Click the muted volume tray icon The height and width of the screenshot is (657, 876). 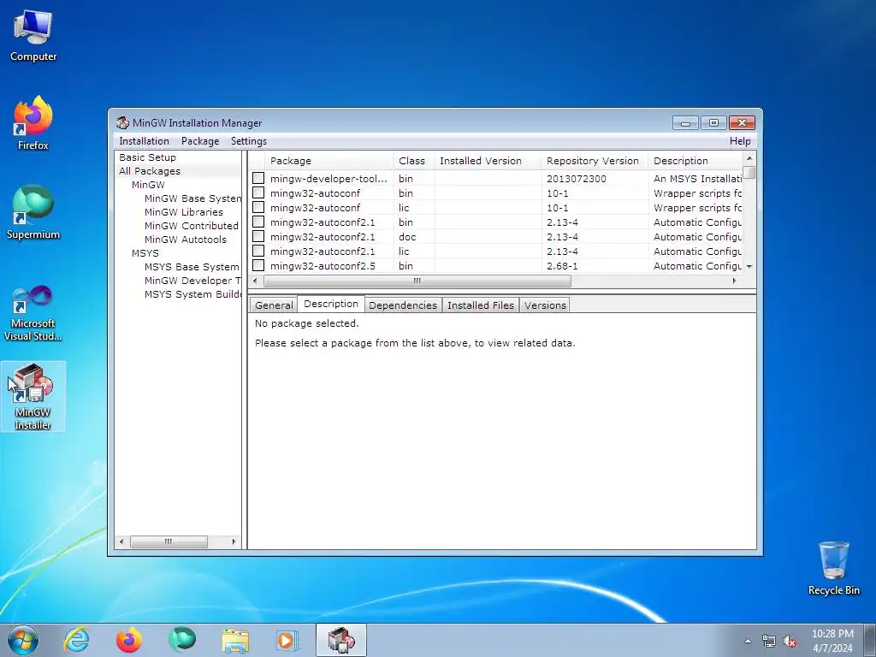click(790, 641)
